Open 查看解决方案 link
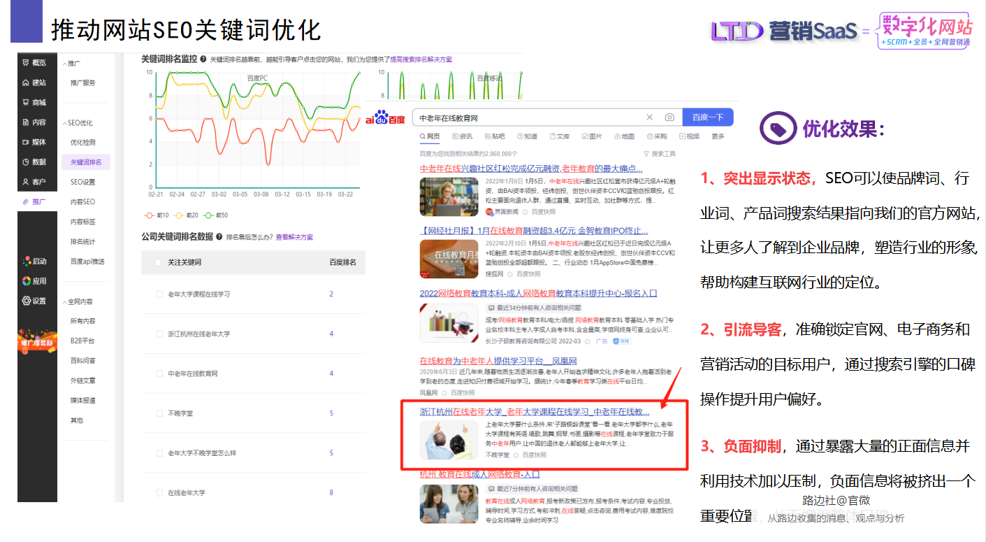 click(x=294, y=237)
